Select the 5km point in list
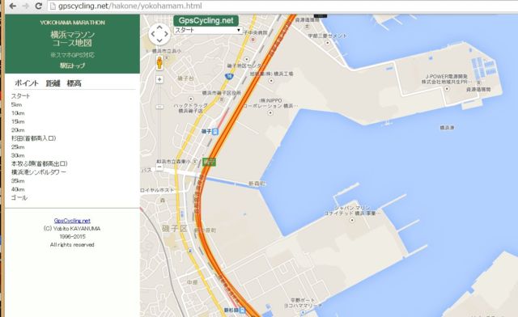The height and width of the screenshot is (317, 518). 16,104
